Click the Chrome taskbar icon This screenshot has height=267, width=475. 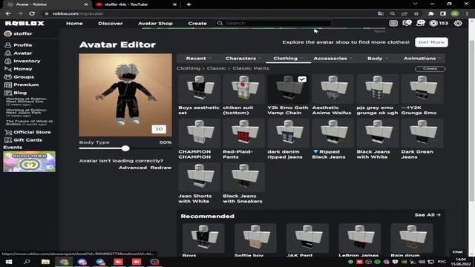pyautogui.click(x=64, y=262)
